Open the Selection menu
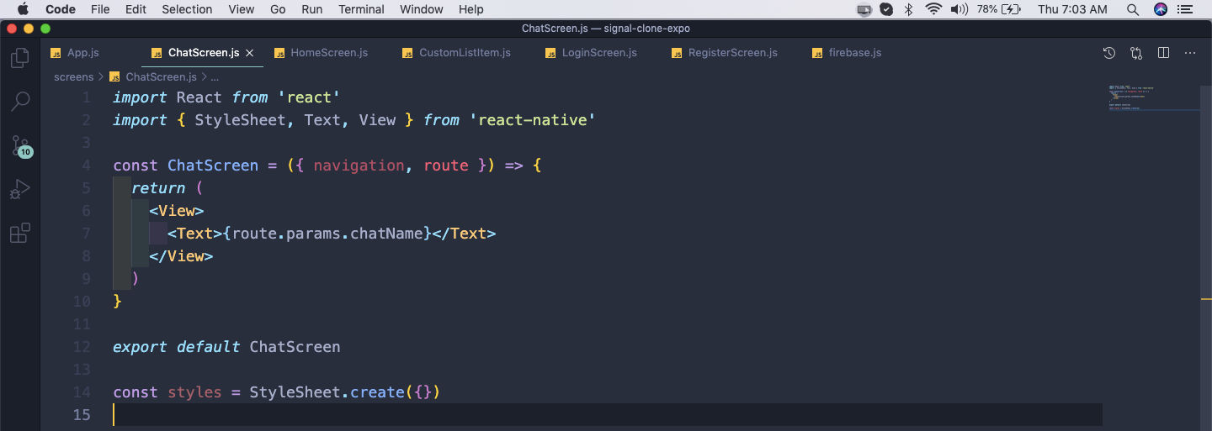This screenshot has width=1212, height=431. [x=187, y=9]
